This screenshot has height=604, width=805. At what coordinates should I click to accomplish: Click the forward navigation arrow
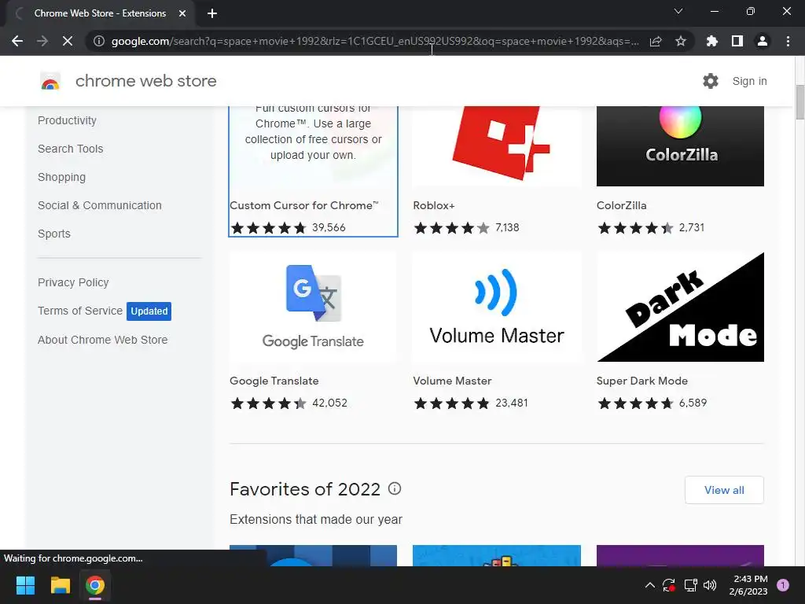click(x=42, y=41)
